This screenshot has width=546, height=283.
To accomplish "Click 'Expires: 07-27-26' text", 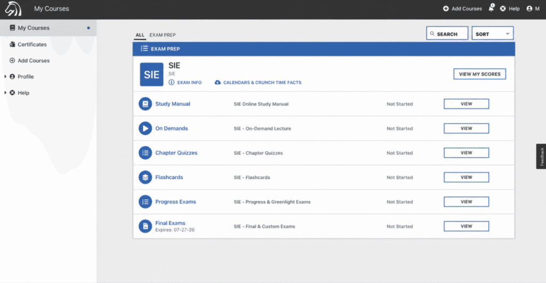I will coord(175,230).
